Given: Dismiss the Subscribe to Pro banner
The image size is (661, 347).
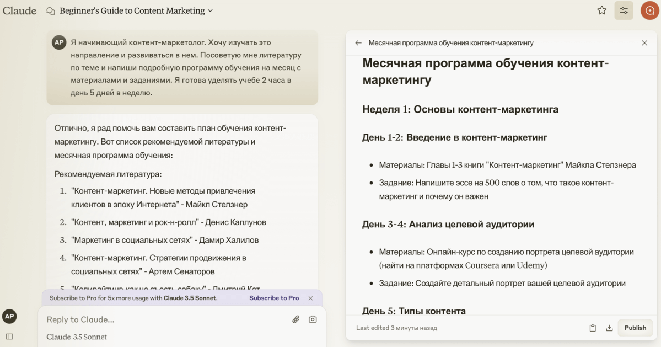Looking at the screenshot, I should click(x=311, y=298).
